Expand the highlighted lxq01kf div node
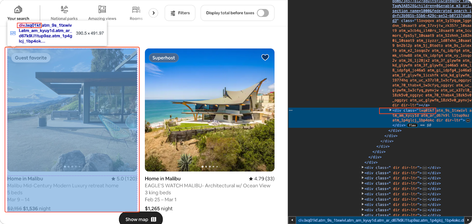This screenshot has height=224, width=472. click(x=390, y=110)
